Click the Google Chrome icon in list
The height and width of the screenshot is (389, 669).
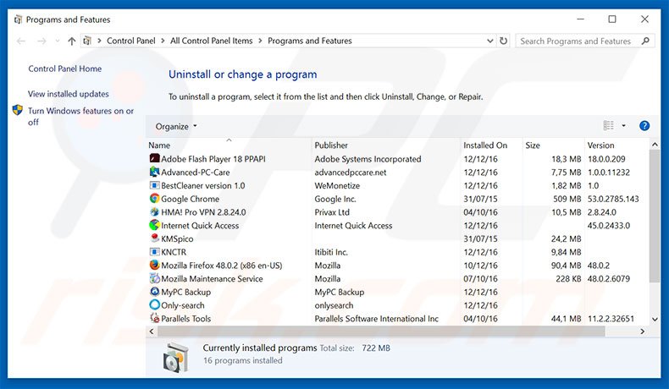[x=154, y=199]
